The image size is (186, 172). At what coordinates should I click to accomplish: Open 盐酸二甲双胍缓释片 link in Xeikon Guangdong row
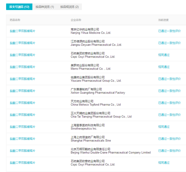(x=23, y=91)
